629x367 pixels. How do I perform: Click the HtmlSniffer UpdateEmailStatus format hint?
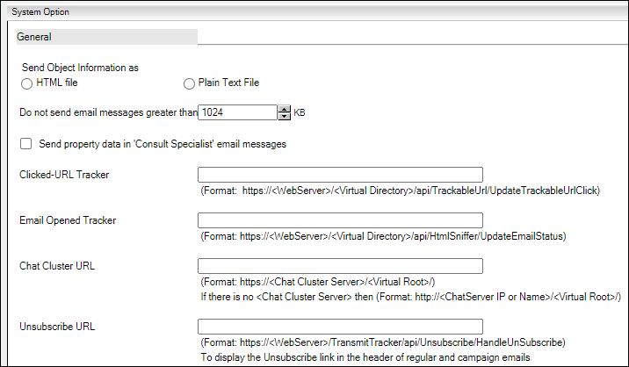pyautogui.click(x=384, y=236)
